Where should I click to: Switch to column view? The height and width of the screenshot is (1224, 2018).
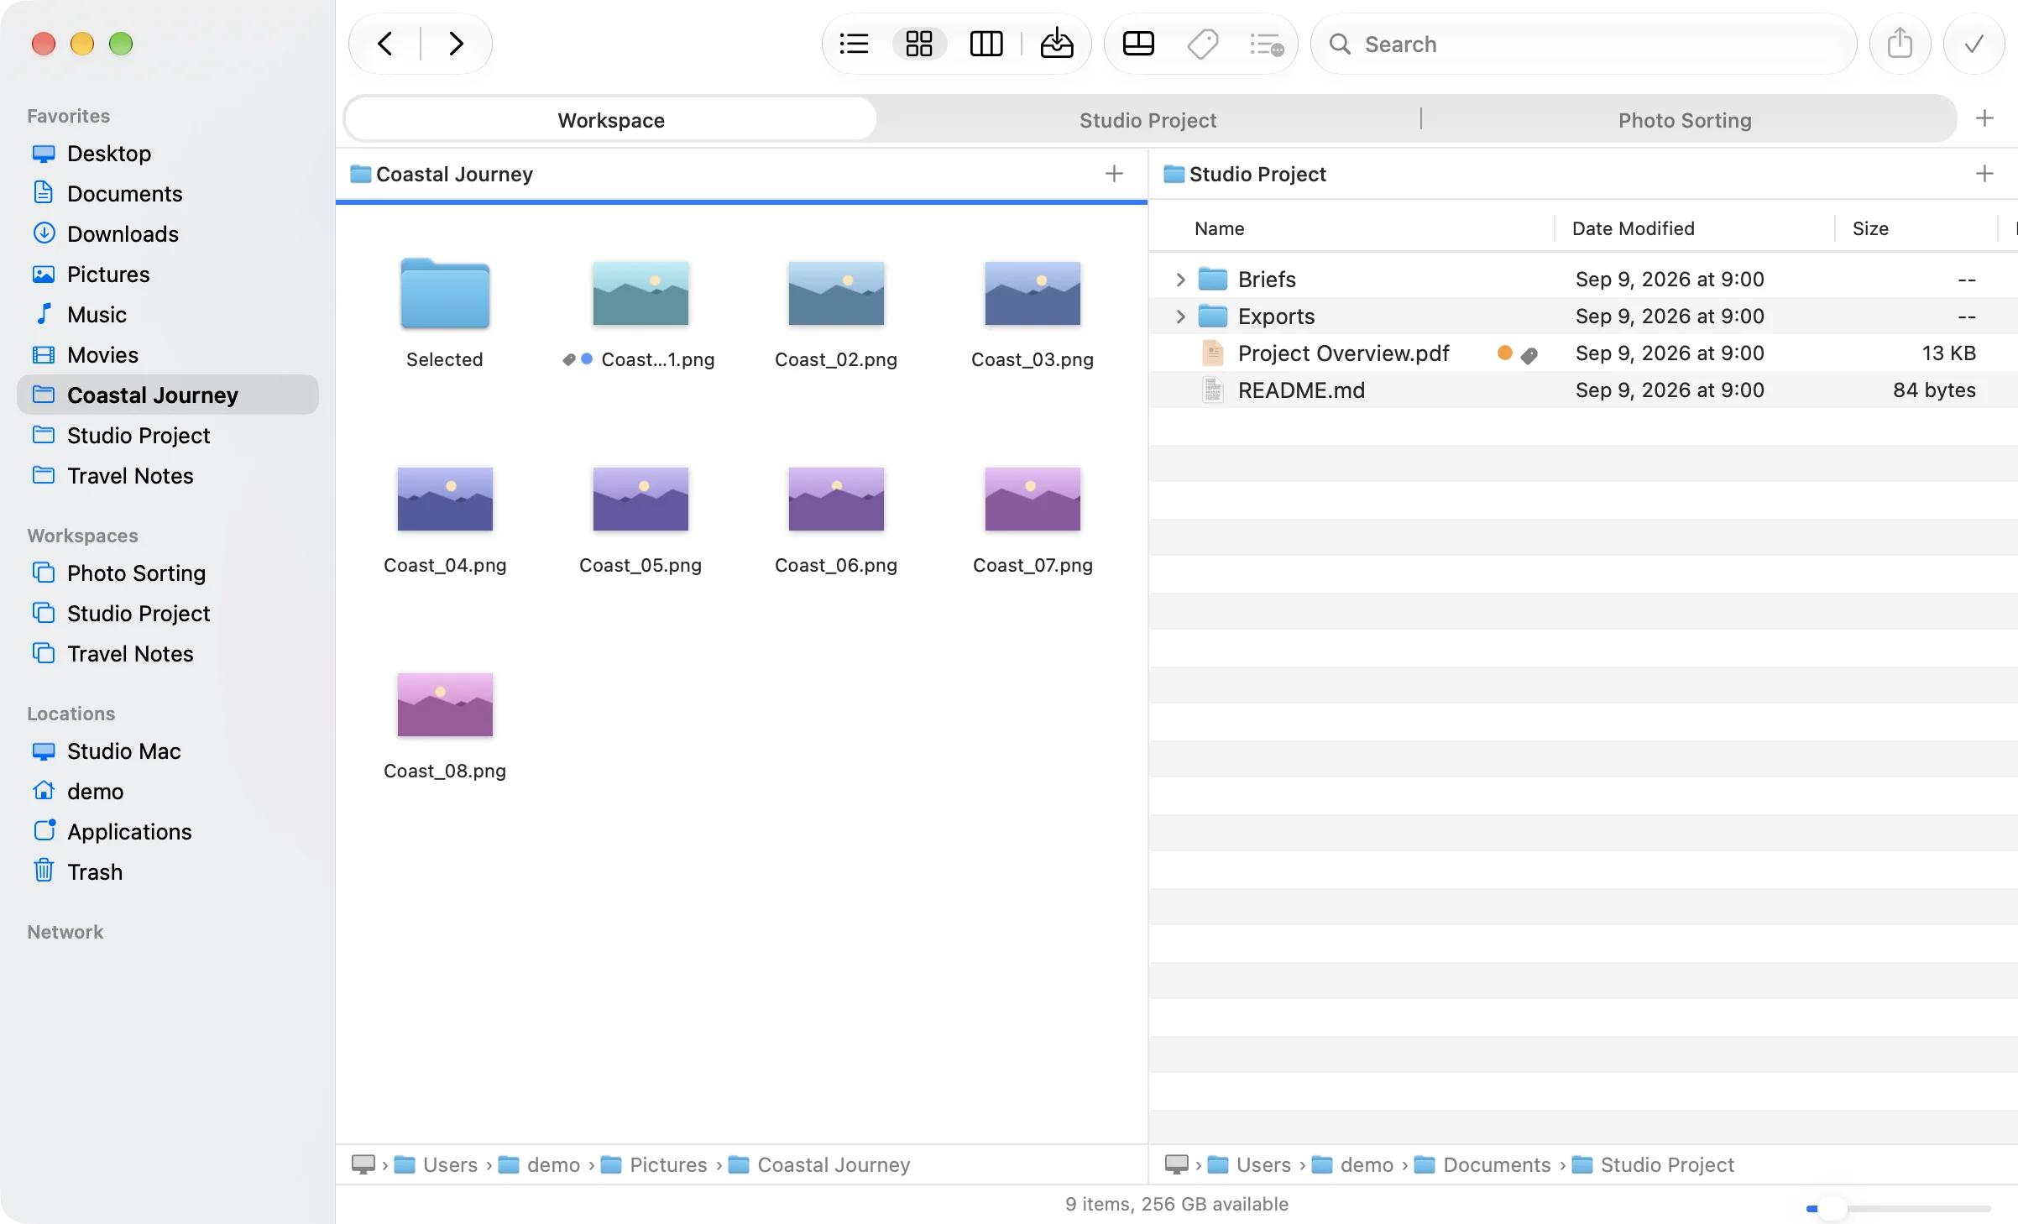tap(985, 44)
